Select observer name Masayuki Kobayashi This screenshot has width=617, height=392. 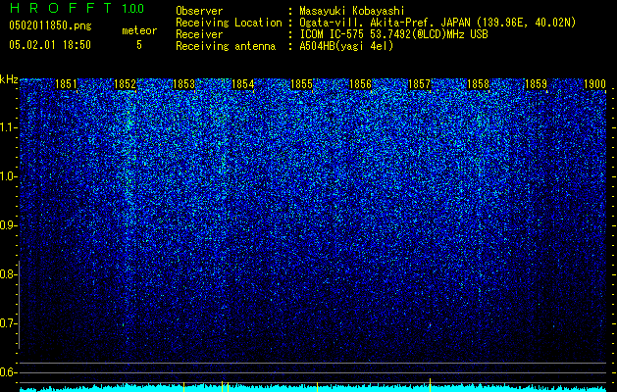[x=352, y=11]
